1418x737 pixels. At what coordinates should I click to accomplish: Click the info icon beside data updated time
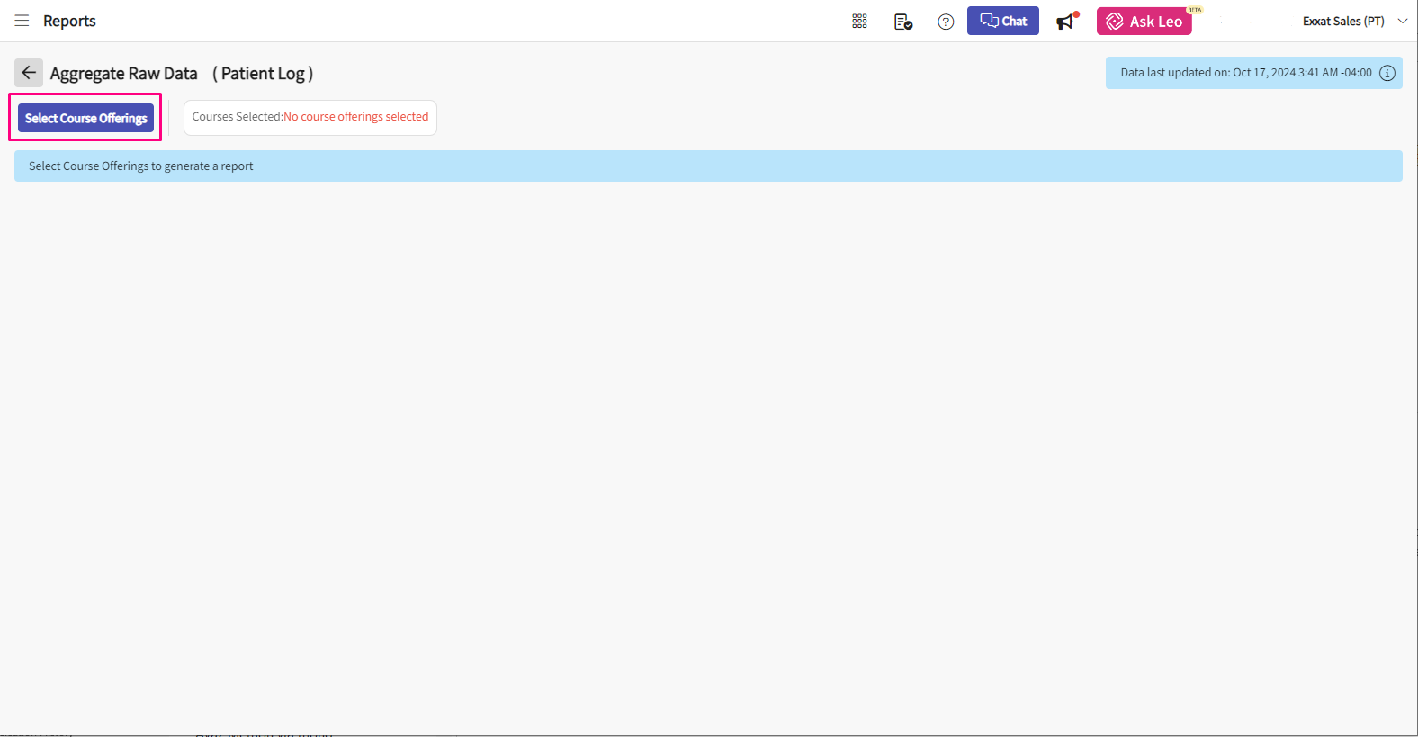point(1387,73)
